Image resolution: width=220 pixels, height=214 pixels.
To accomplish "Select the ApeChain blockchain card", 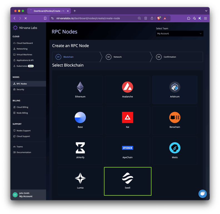I will 127,150.
